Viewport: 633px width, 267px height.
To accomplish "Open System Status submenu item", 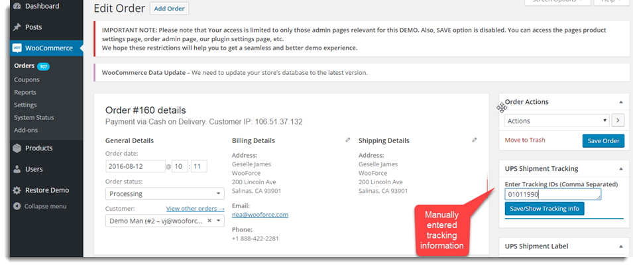I will pos(34,117).
